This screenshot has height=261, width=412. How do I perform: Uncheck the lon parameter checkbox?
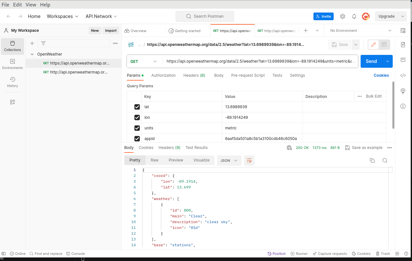point(137,117)
